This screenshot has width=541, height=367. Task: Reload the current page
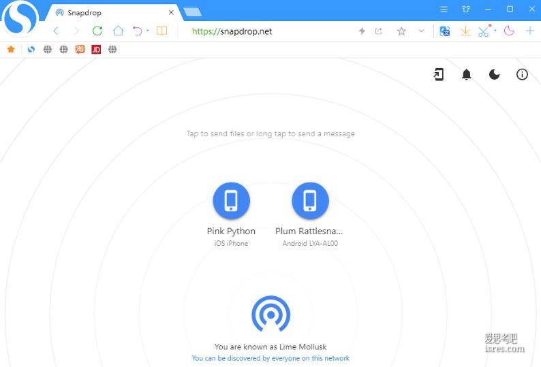97,31
